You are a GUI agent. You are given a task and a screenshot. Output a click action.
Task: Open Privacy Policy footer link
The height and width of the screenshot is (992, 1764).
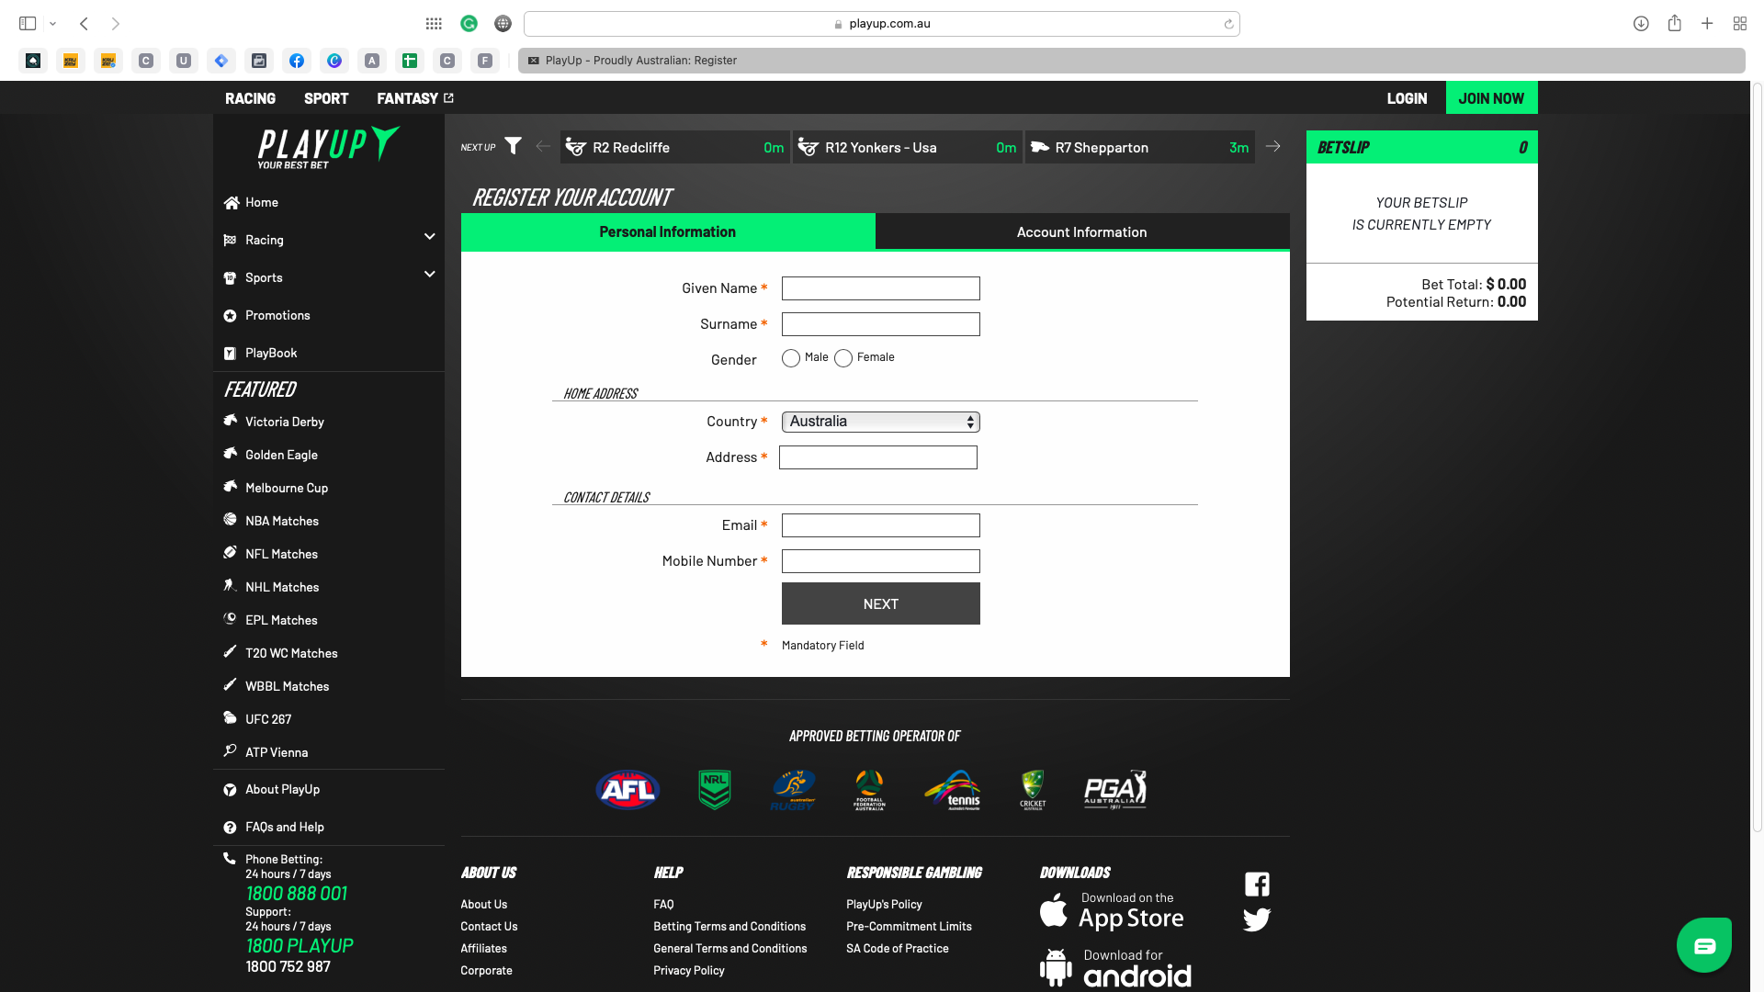tap(688, 970)
